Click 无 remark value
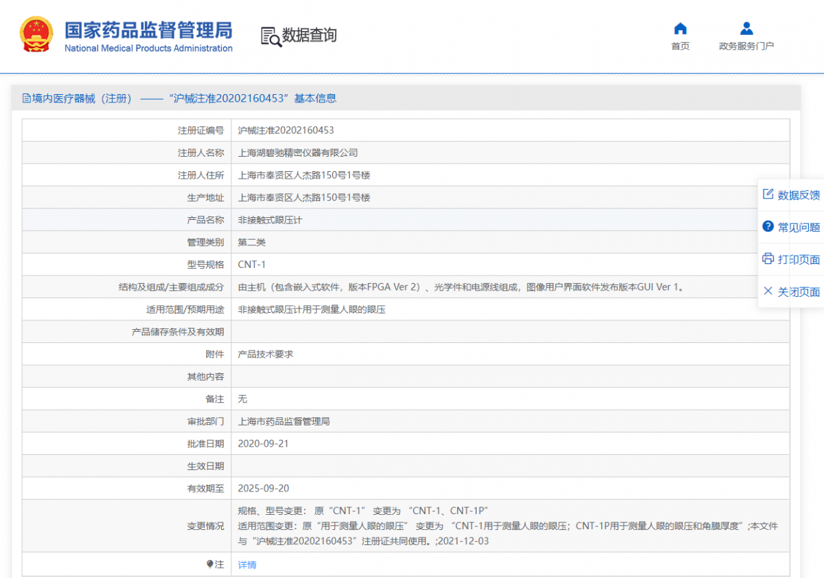The image size is (824, 578). click(242, 399)
